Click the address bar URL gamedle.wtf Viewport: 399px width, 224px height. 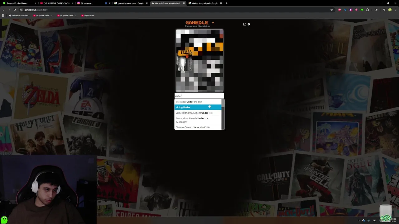36,10
